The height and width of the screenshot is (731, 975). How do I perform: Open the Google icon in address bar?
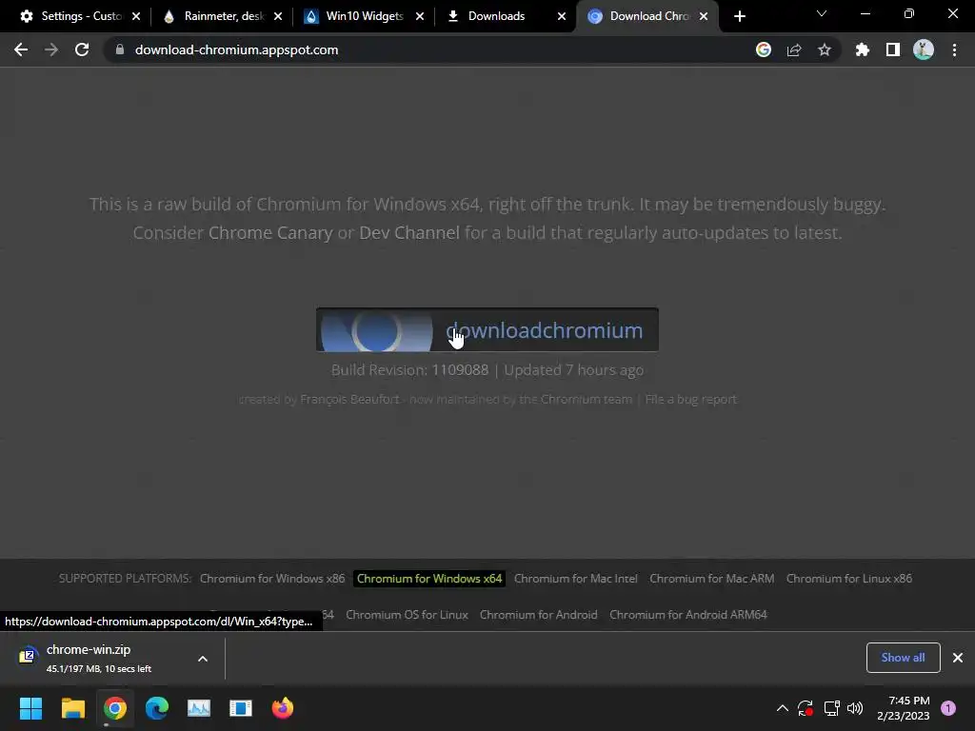(x=764, y=49)
